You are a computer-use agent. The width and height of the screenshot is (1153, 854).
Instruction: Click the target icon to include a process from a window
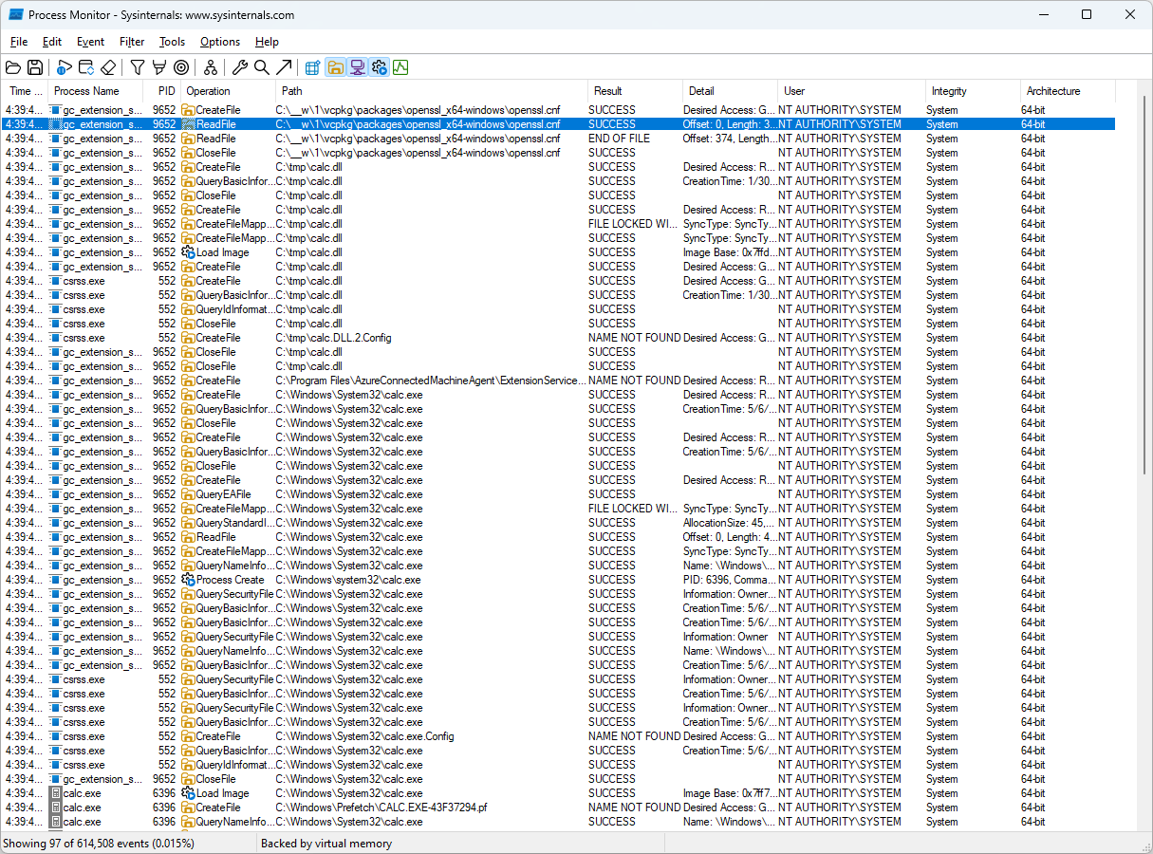(181, 67)
